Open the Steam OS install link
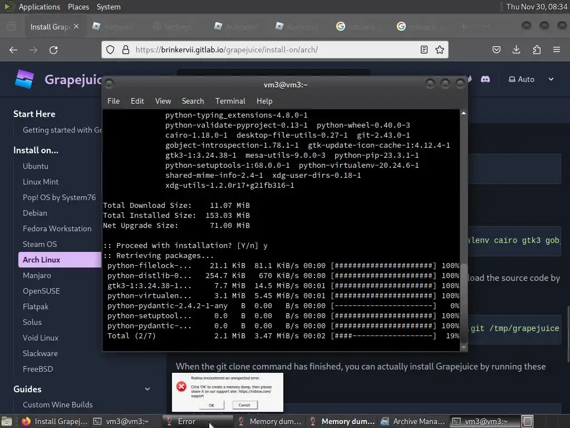 point(40,244)
